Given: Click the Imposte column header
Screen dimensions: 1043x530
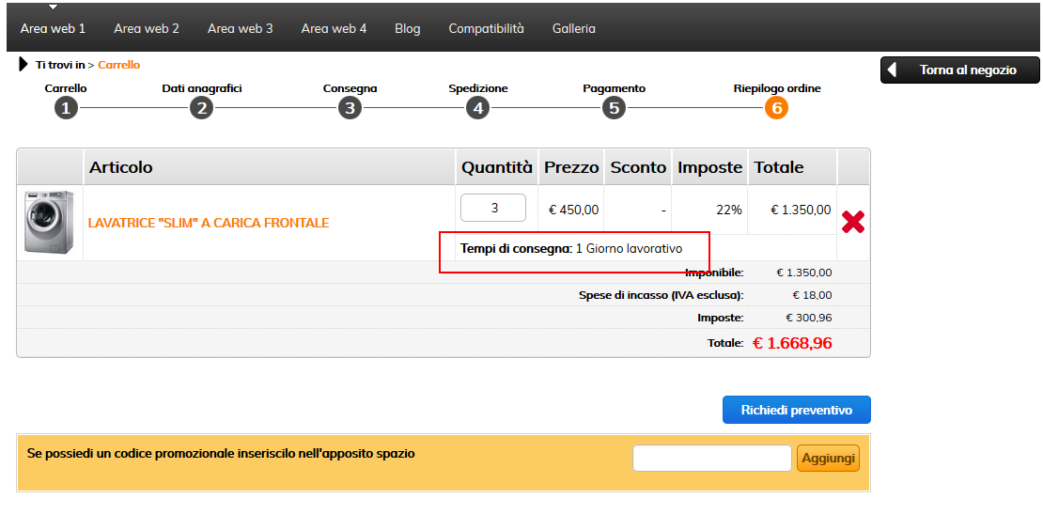Looking at the screenshot, I should click(709, 167).
